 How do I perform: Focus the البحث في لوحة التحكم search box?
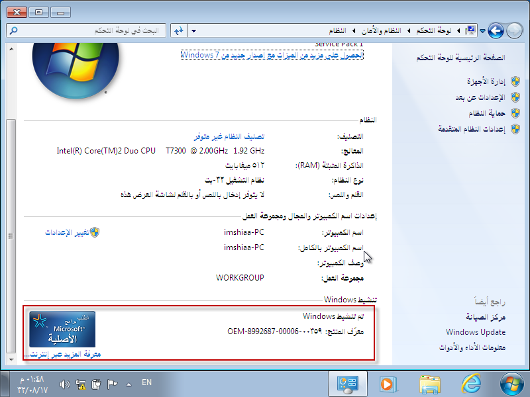pos(87,30)
